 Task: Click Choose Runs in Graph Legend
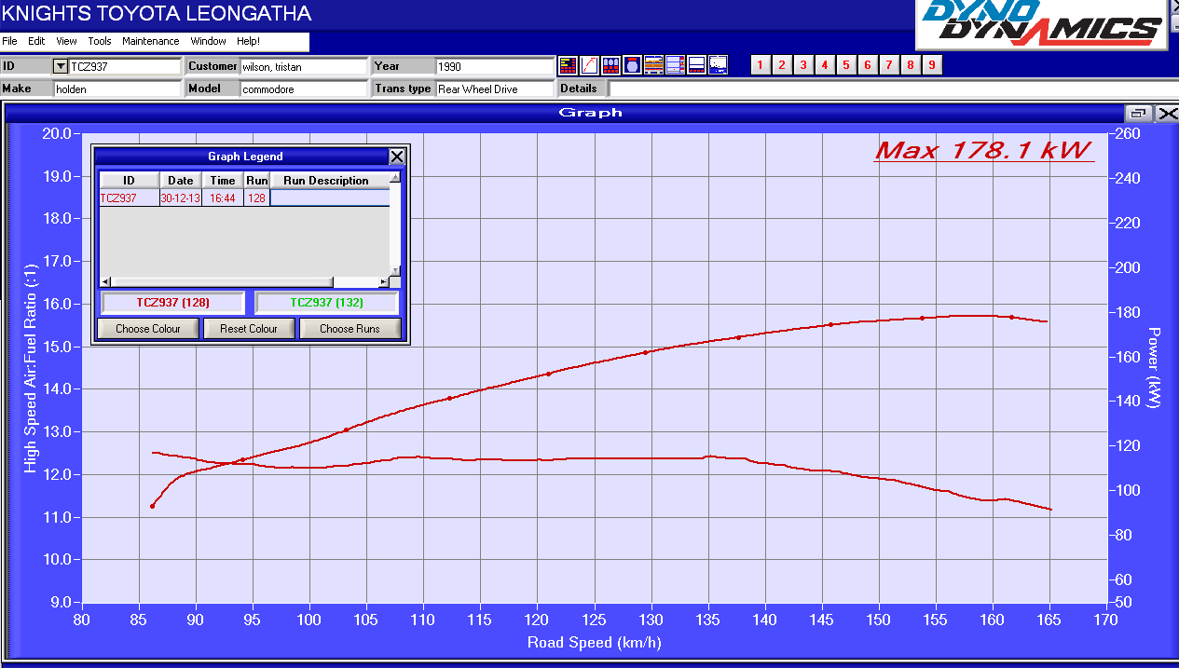tap(350, 329)
